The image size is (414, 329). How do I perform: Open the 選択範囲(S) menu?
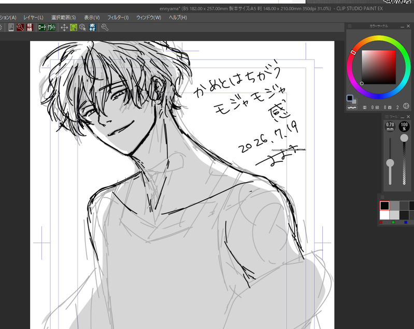click(x=63, y=18)
